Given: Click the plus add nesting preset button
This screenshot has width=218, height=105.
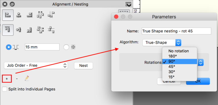Looking at the screenshot, I should (7, 79).
